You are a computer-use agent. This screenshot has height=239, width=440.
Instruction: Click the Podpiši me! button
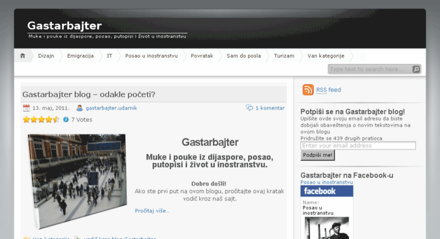point(318,155)
